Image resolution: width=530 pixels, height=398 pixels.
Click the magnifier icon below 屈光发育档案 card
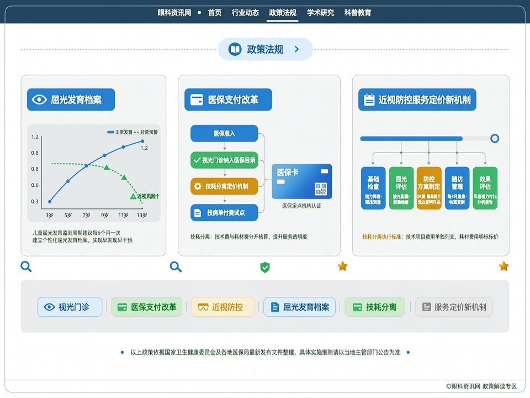[x=26, y=266]
